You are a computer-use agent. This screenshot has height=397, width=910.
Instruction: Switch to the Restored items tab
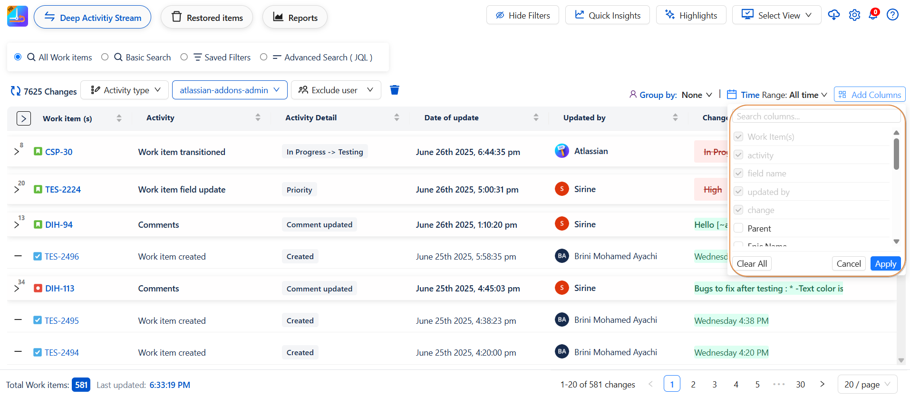tap(207, 18)
